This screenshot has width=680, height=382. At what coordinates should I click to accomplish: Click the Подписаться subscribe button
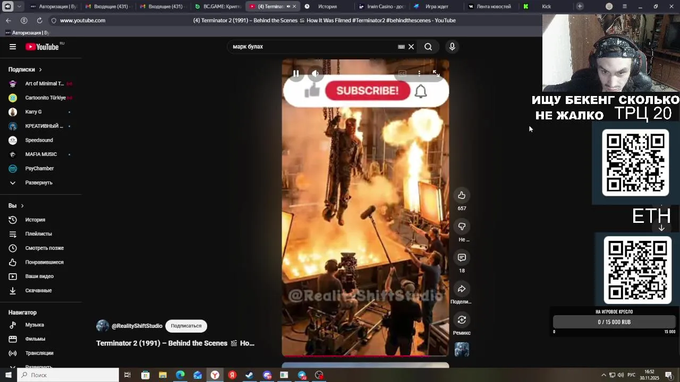click(186, 326)
